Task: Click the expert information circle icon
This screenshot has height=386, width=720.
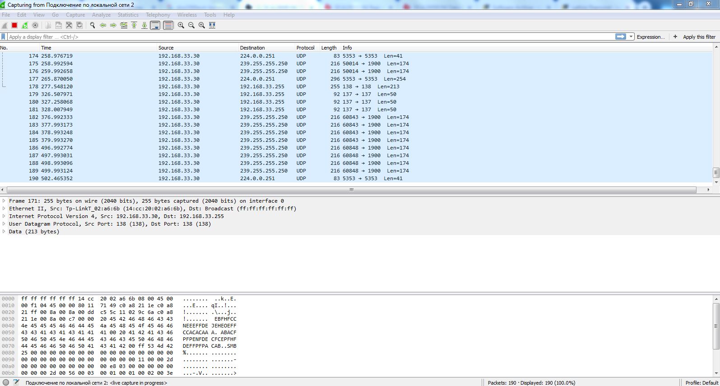Action: (x=6, y=382)
